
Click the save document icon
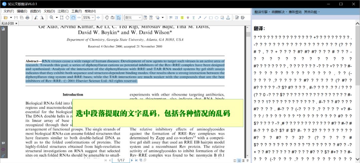point(16,17)
